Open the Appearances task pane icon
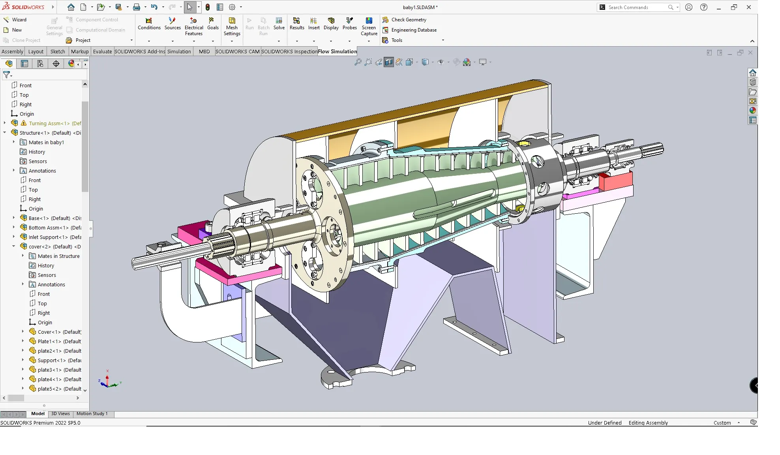The width and height of the screenshot is (780, 455). point(752,111)
